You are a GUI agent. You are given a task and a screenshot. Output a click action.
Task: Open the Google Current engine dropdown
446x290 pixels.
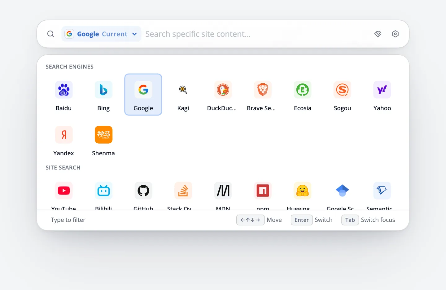[101, 34]
